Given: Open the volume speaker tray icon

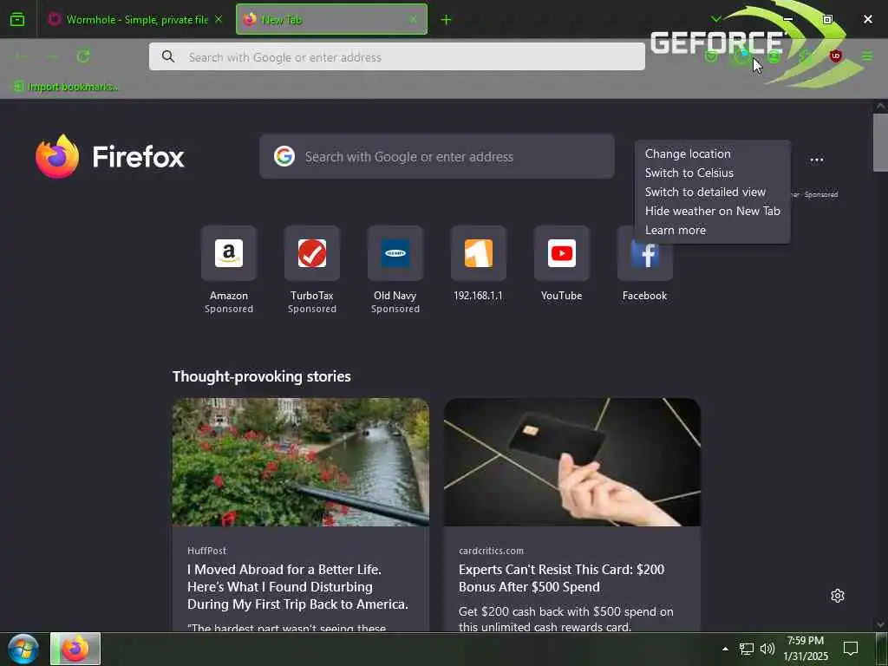Looking at the screenshot, I should coord(767,649).
